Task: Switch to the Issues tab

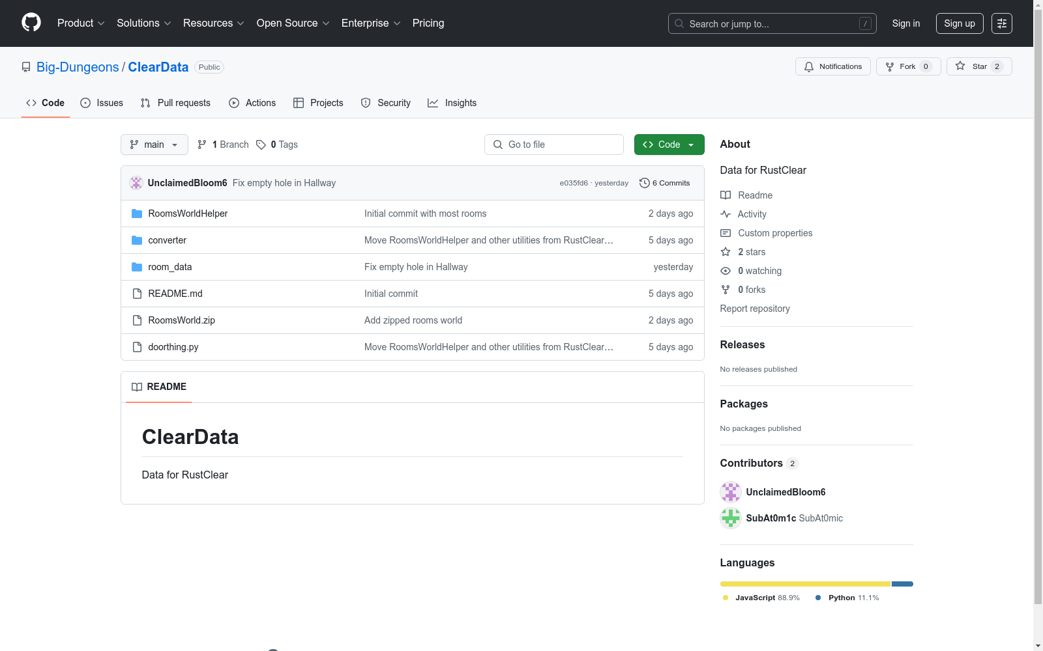Action: click(x=102, y=103)
